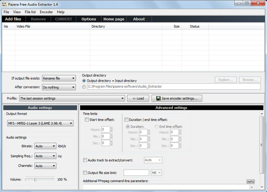This screenshot has width=267, height=192.
Task: Click the Explore... button
Action: [x=226, y=80]
